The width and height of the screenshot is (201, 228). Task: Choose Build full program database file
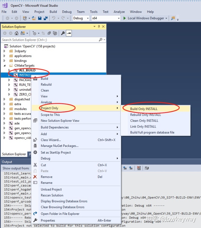[155, 133]
